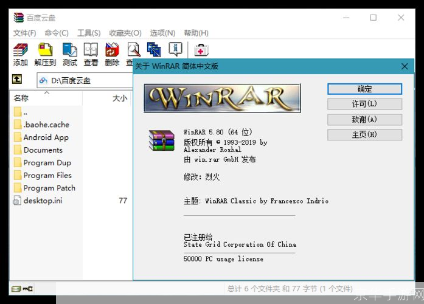Select the desktop.ini file name
Image resolution: width=424 pixels, height=304 pixels.
43,201
